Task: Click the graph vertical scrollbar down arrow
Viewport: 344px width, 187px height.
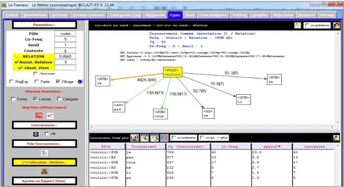Action: point(338,122)
